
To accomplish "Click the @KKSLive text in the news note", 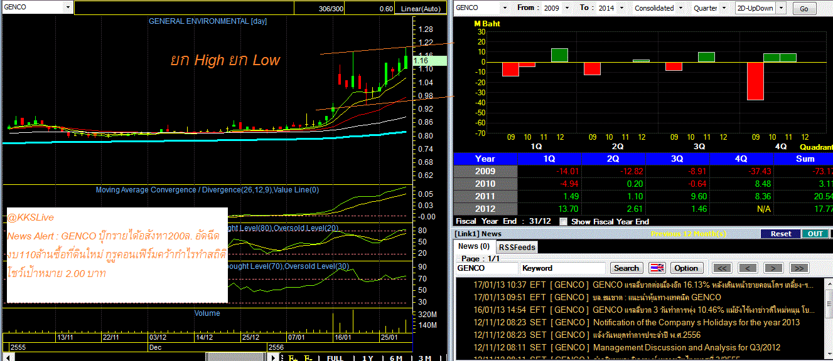I will tap(31, 217).
